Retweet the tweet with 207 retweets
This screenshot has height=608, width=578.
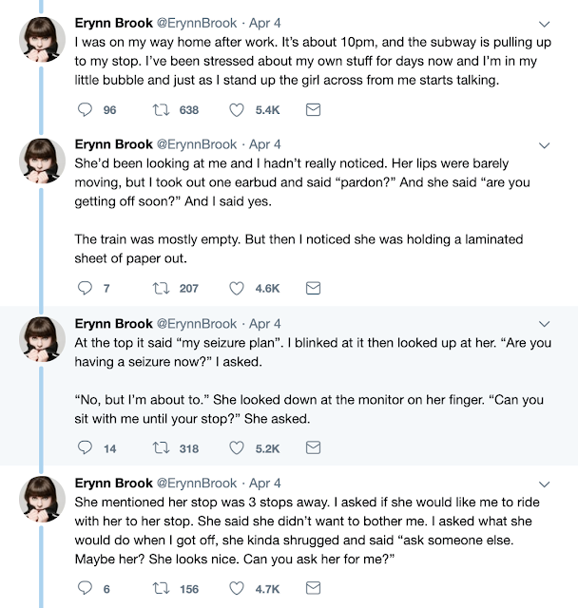[x=161, y=288]
